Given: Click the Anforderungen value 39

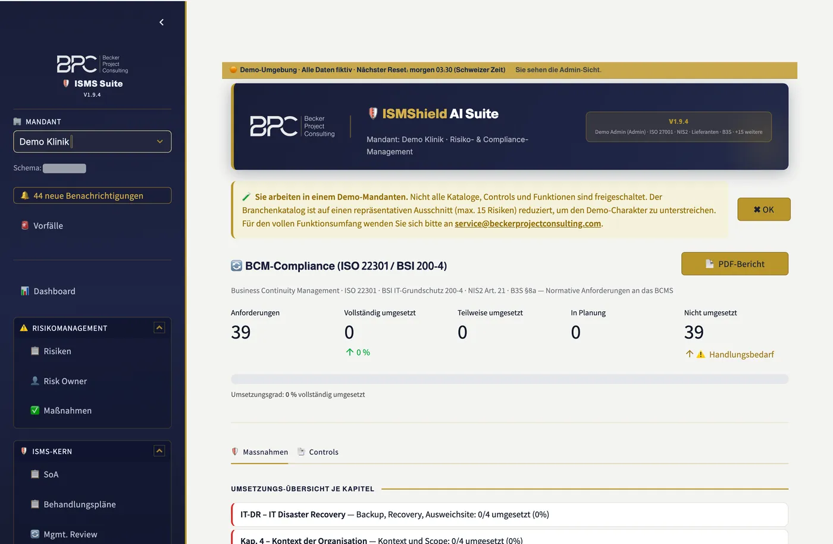Looking at the screenshot, I should click(241, 332).
